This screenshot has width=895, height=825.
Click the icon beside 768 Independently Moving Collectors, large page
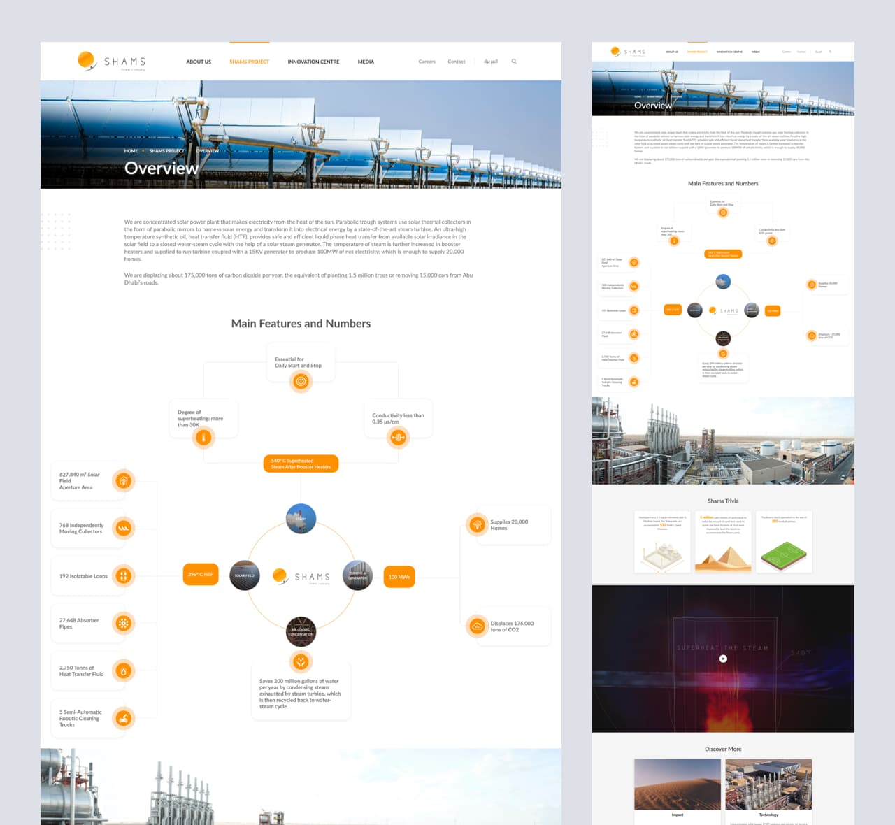pyautogui.click(x=124, y=529)
